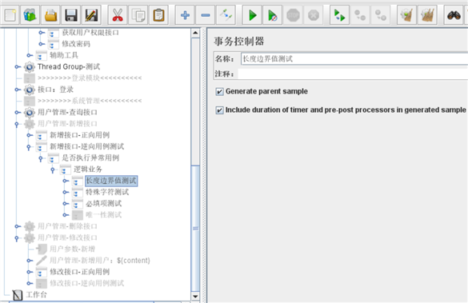Select the 修改接口-正向用例 tree node
Screen dimensions: 468x303
coord(79,272)
